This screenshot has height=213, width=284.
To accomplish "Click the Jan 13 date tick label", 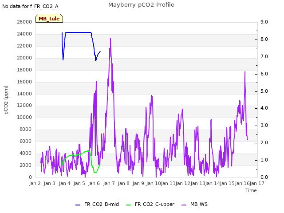I will pos(198,183).
